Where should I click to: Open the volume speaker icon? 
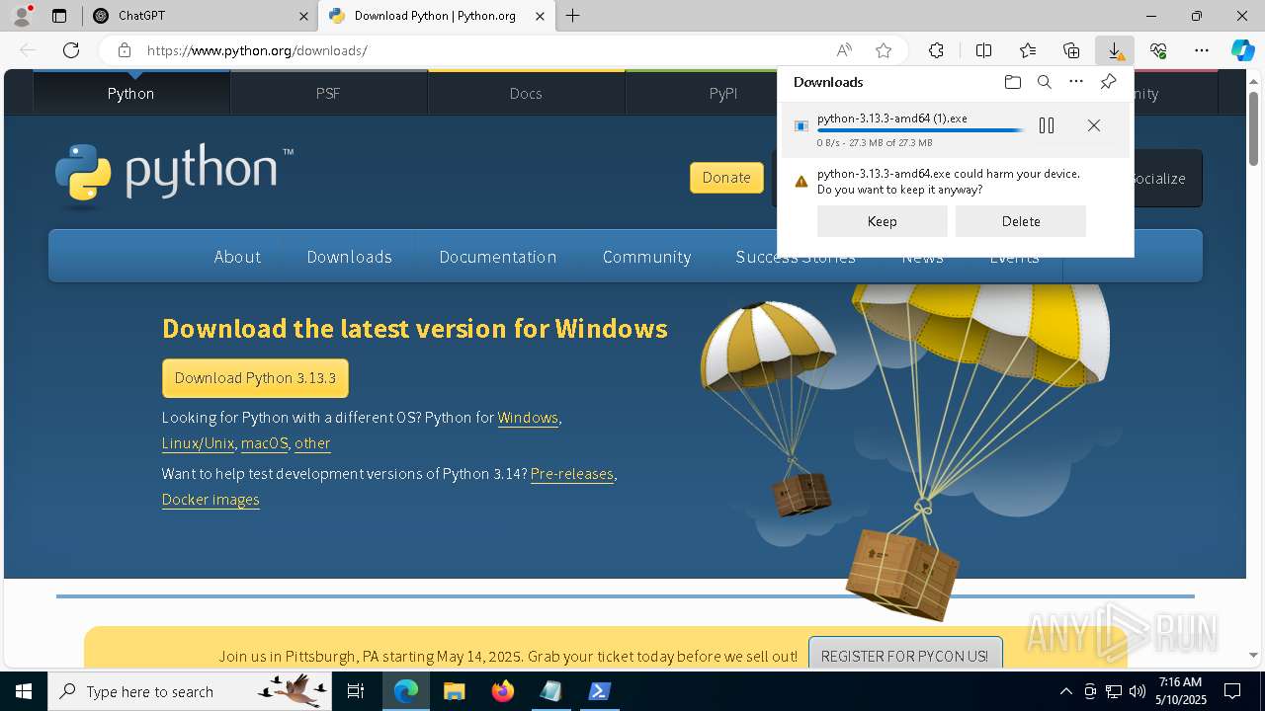tap(1138, 691)
